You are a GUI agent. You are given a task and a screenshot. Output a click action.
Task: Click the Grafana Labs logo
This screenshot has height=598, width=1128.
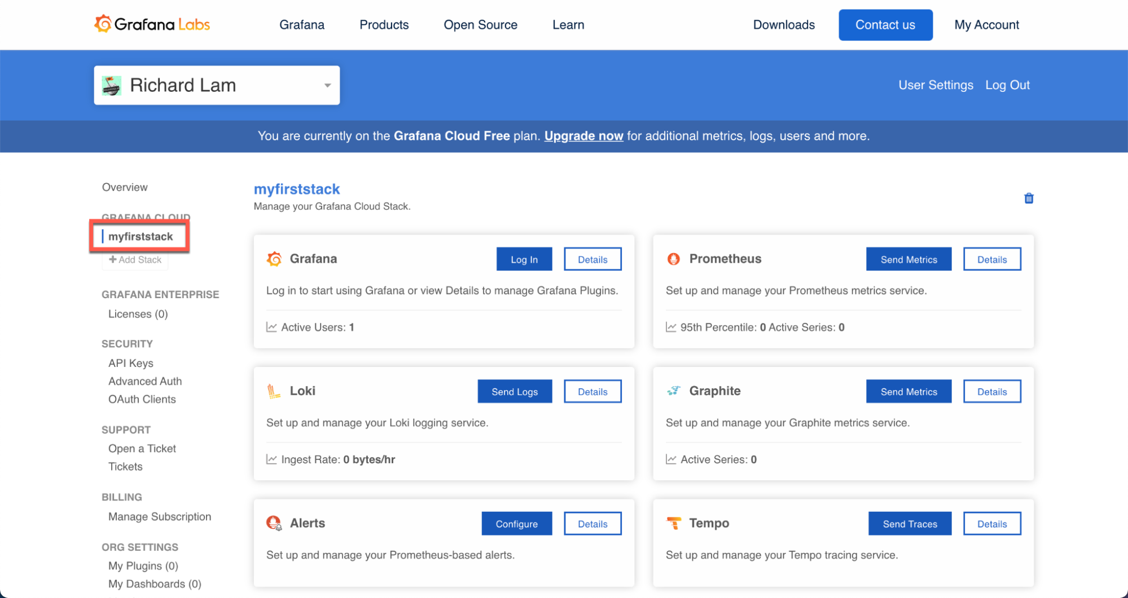pyautogui.click(x=152, y=24)
